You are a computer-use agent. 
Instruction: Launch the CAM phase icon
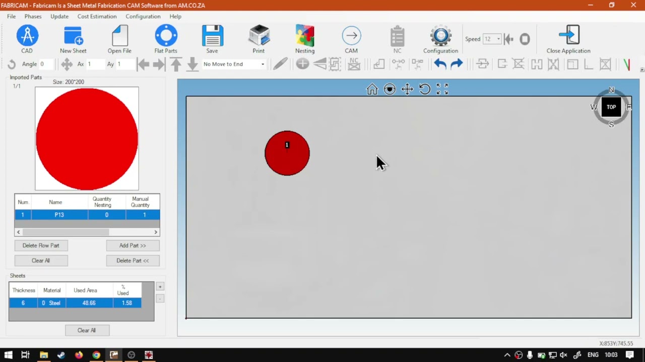pos(351,36)
